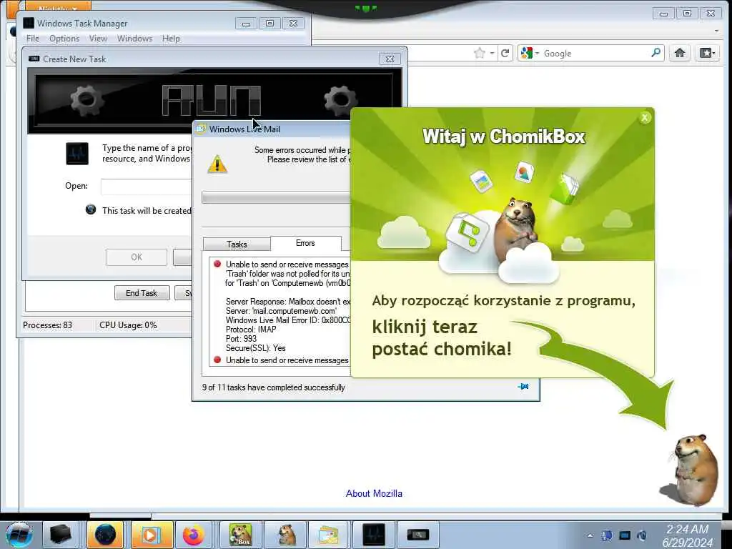Viewport: 732px width, 549px height.
Task: Click the Live Mail progress bar
Action: point(276,197)
